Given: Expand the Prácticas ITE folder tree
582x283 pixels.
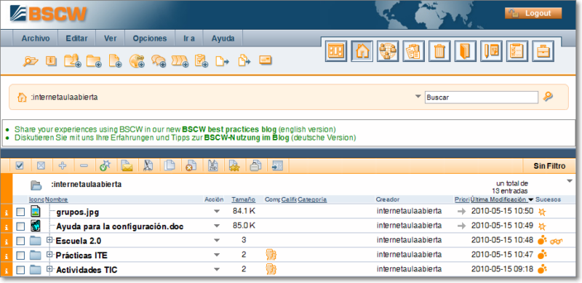Looking at the screenshot, I should click(49, 255).
